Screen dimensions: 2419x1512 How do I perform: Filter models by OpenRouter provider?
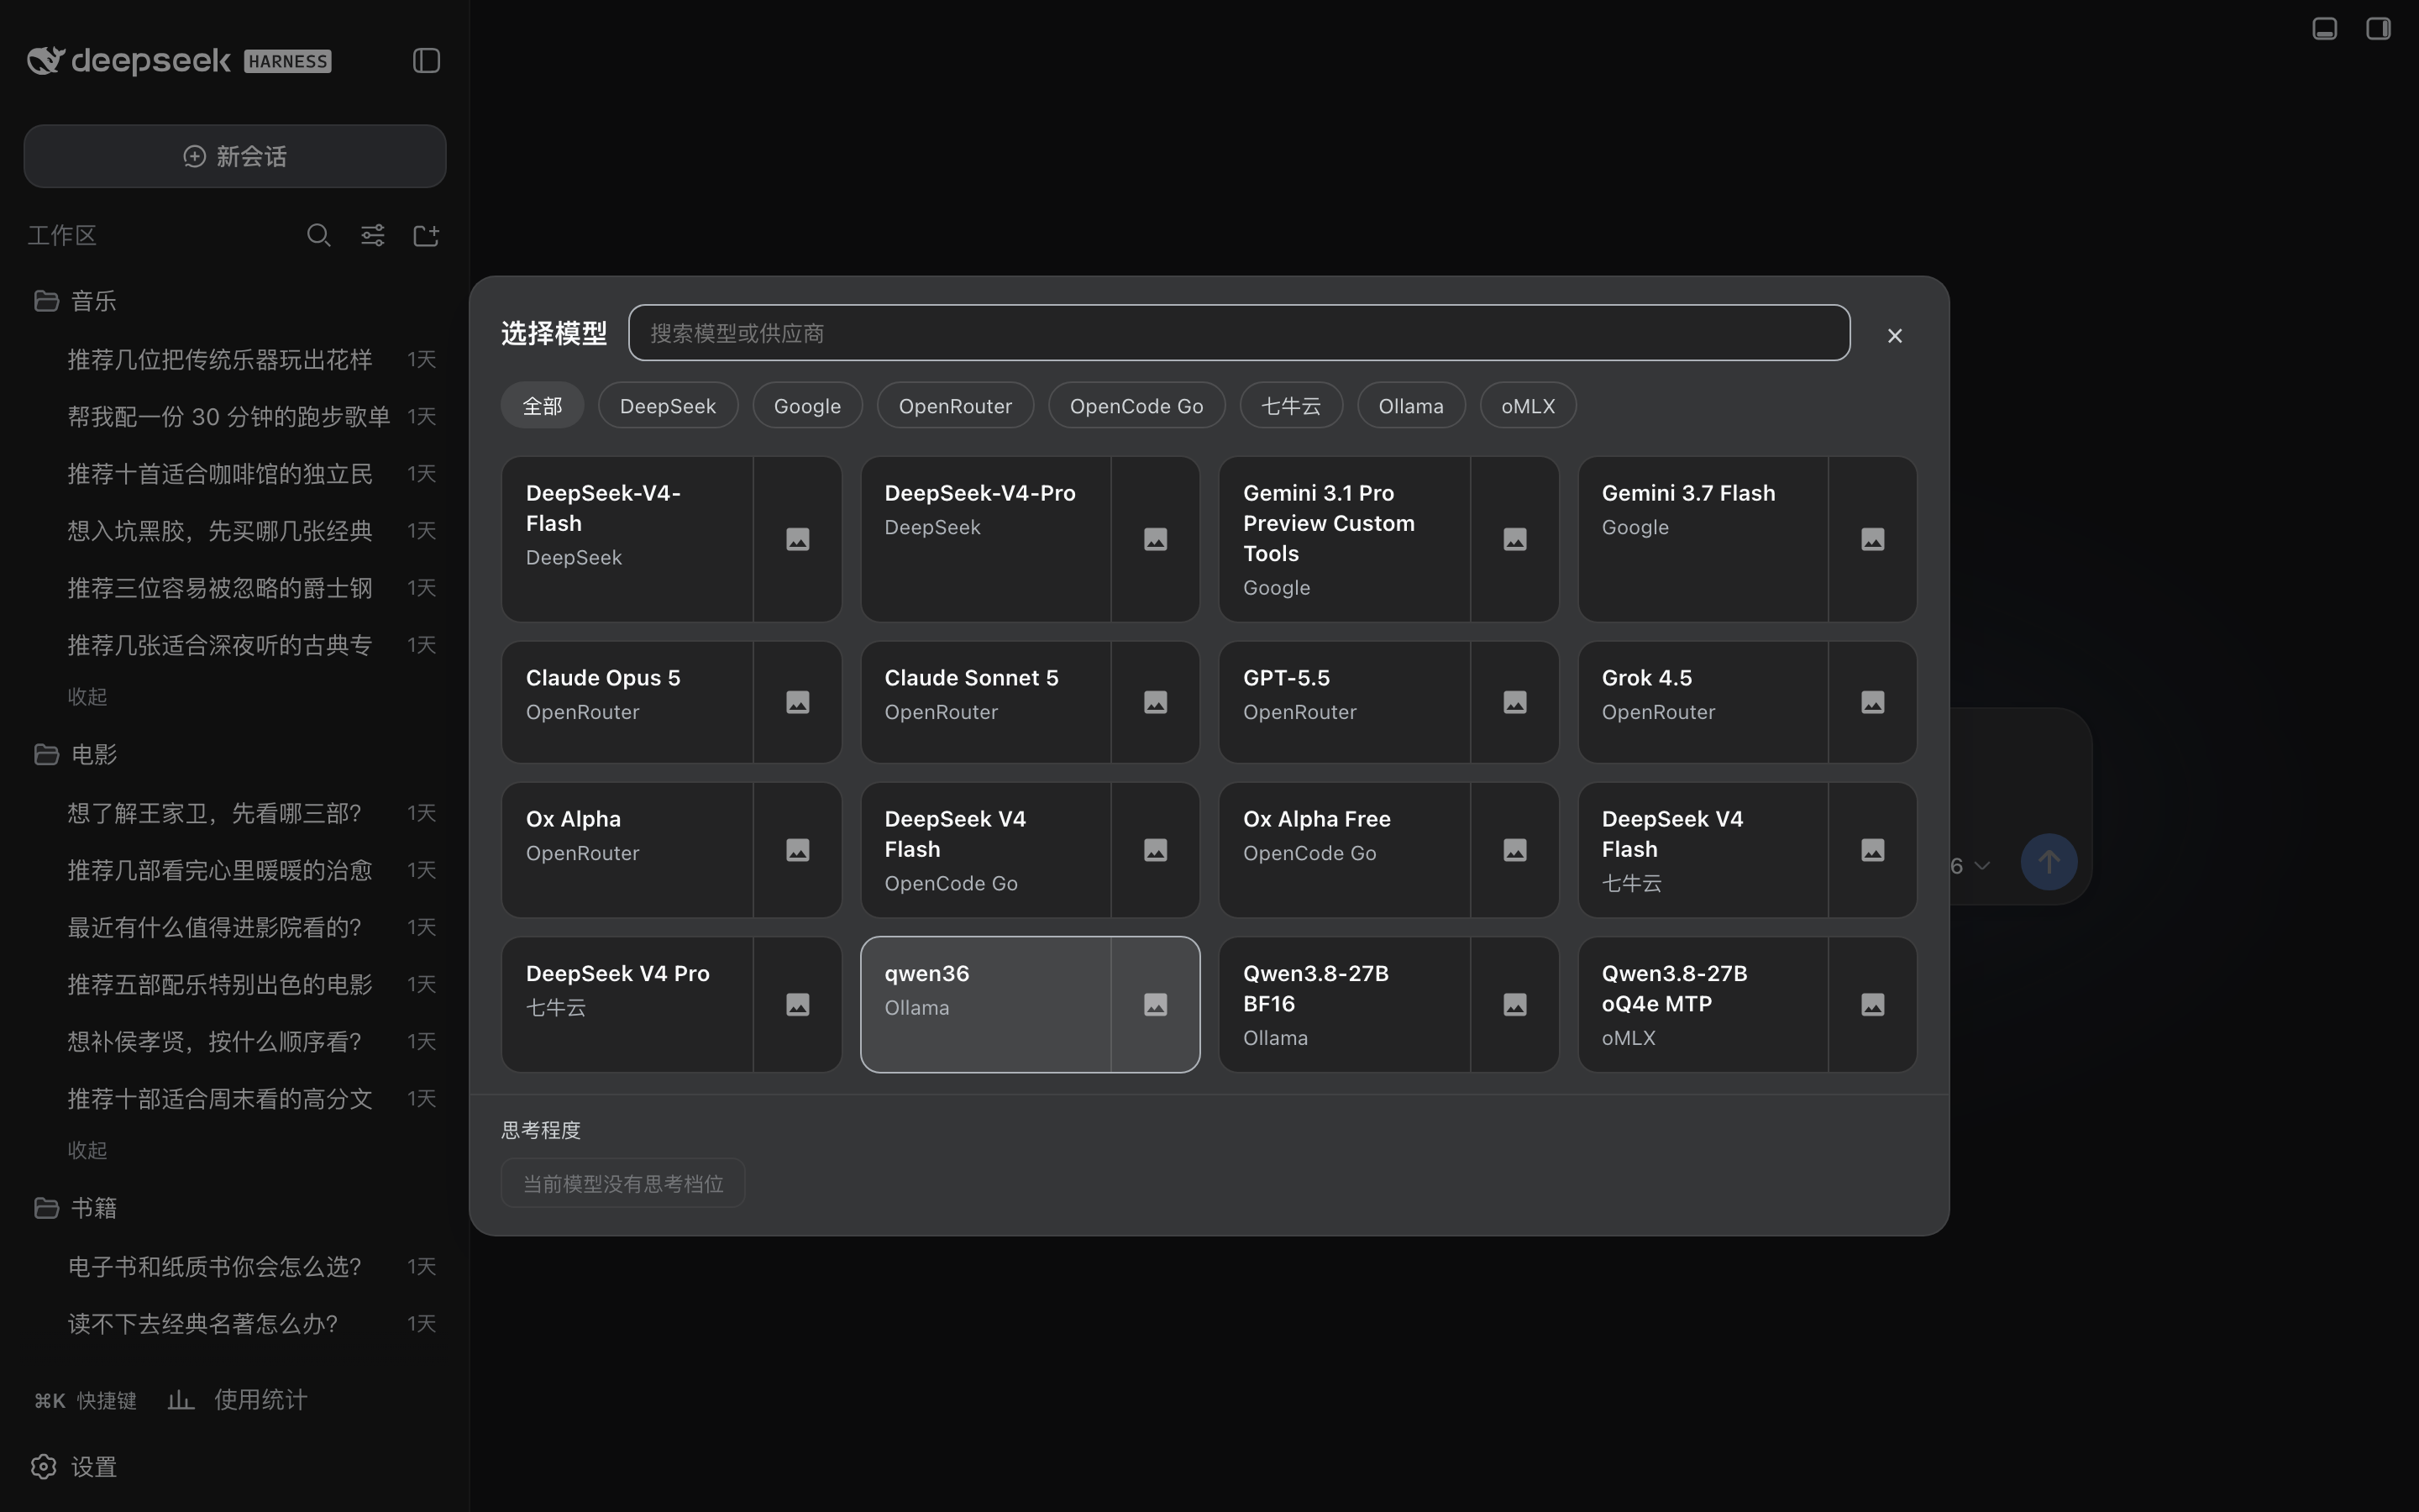(955, 406)
